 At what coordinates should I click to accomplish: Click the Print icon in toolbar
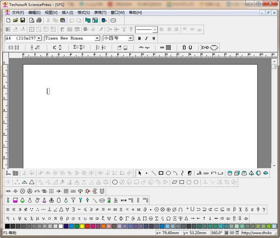point(39,20)
